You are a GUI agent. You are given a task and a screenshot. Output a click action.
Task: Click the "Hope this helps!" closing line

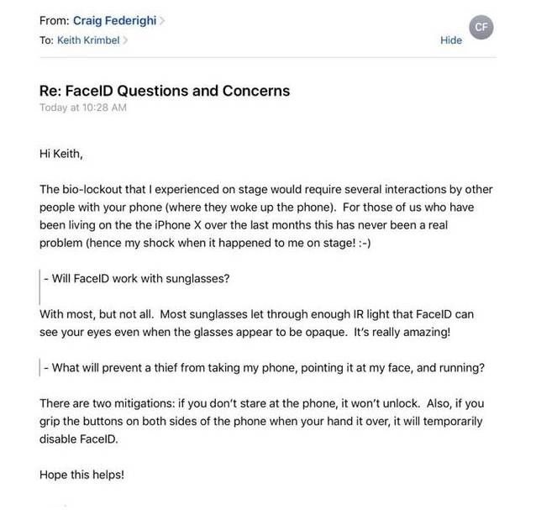81,475
